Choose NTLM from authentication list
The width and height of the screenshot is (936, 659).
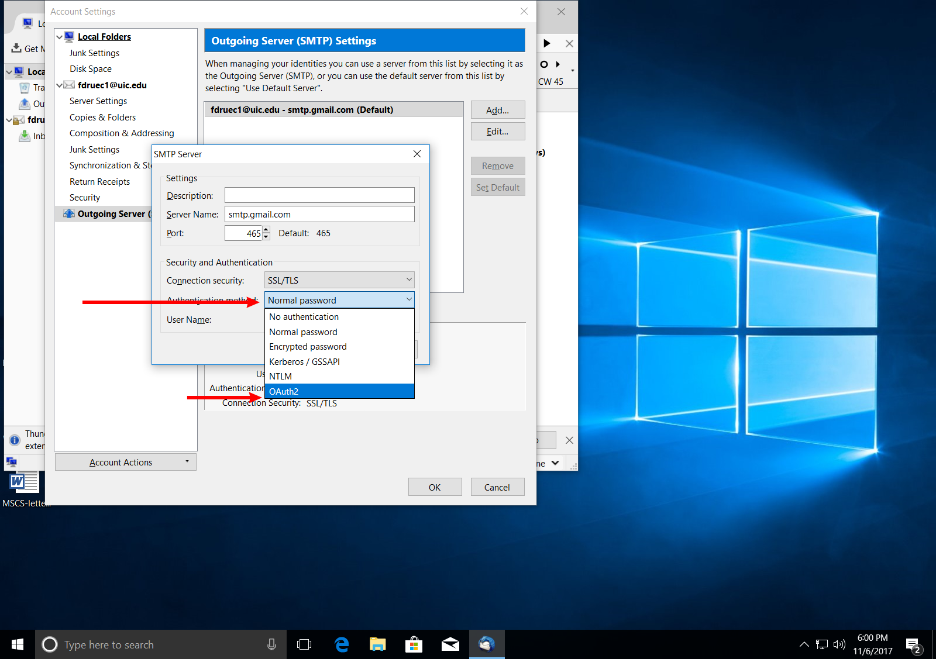(339, 377)
